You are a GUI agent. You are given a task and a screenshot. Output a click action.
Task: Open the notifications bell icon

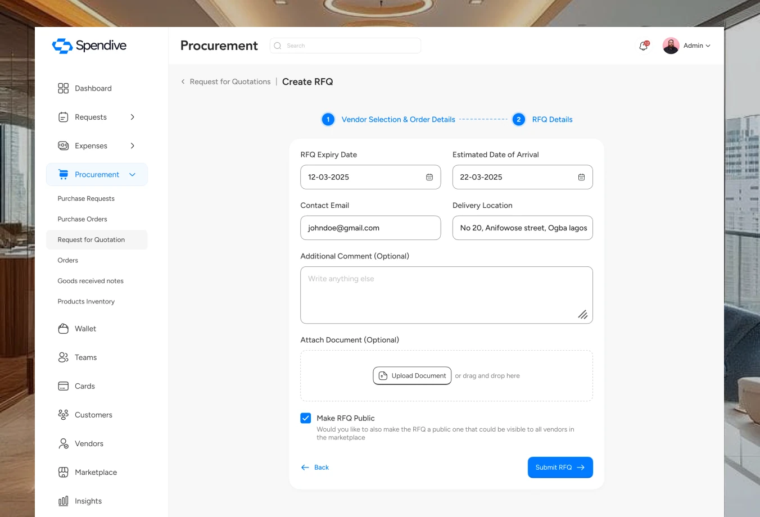point(644,46)
